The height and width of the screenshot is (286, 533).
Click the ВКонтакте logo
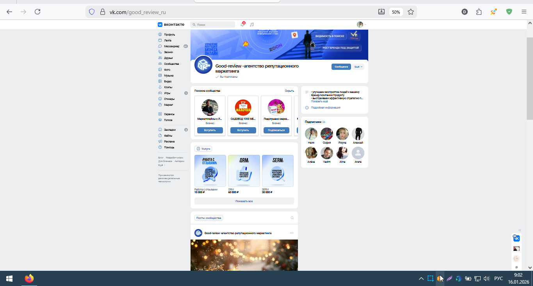(171, 25)
